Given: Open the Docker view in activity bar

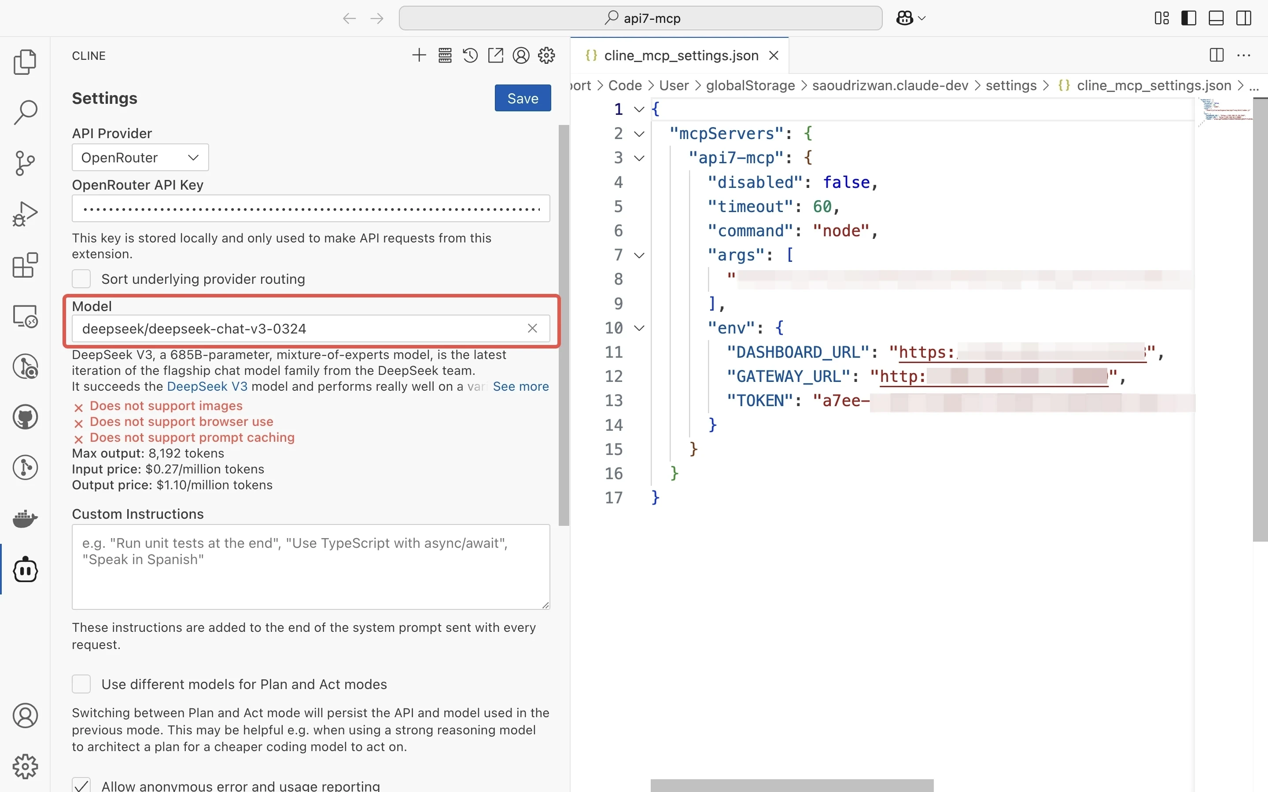Looking at the screenshot, I should click(25, 519).
